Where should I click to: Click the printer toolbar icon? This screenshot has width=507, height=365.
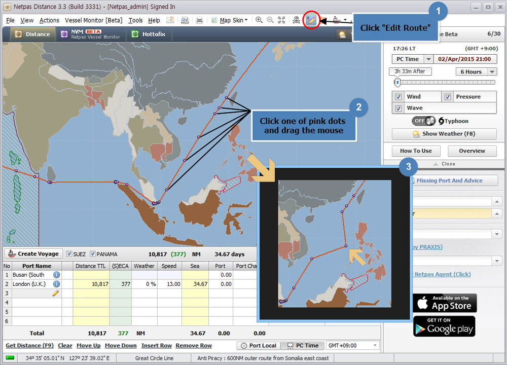[x=199, y=20]
